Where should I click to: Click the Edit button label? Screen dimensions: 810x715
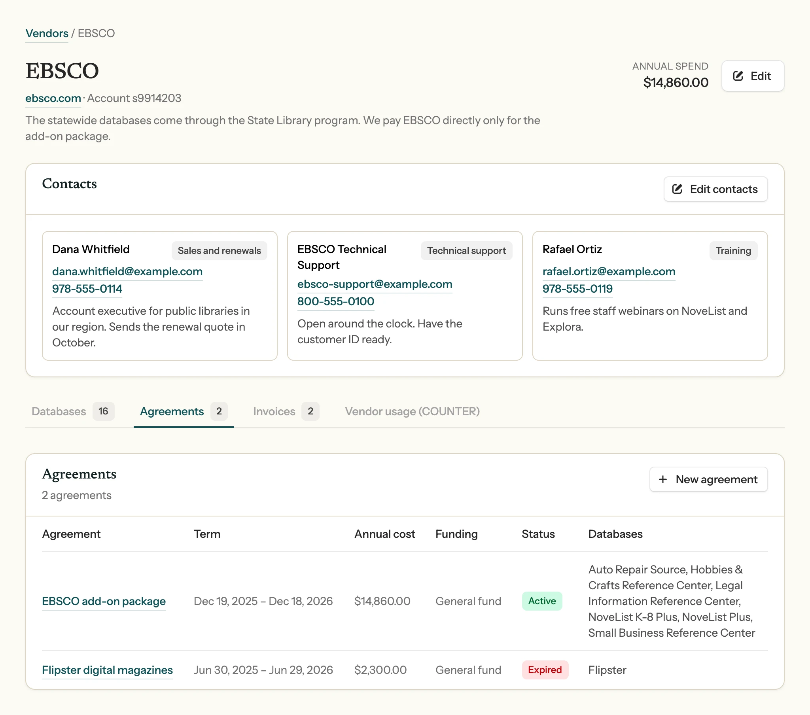coord(761,76)
